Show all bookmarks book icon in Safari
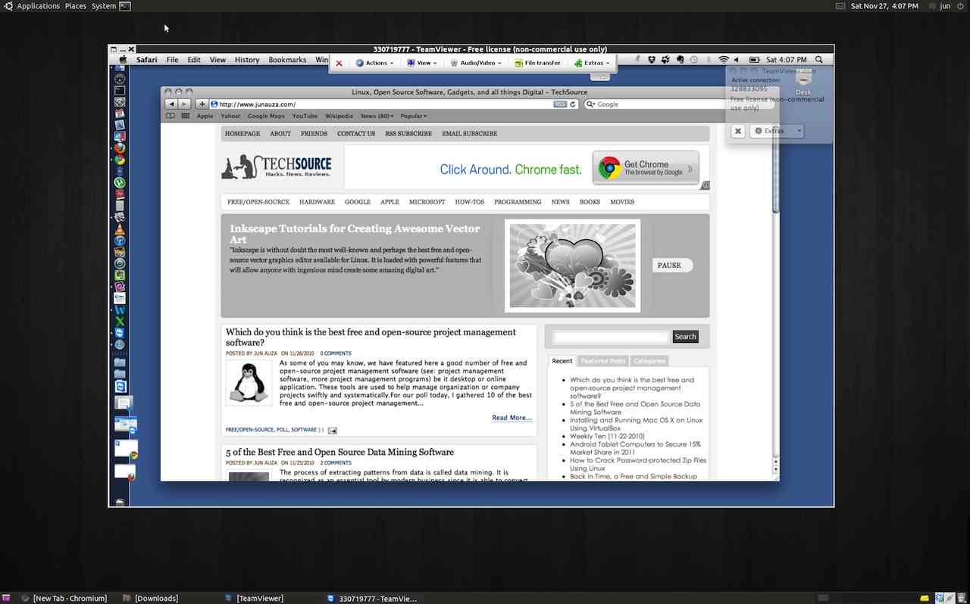Viewport: 970px width, 604px height. click(x=171, y=116)
